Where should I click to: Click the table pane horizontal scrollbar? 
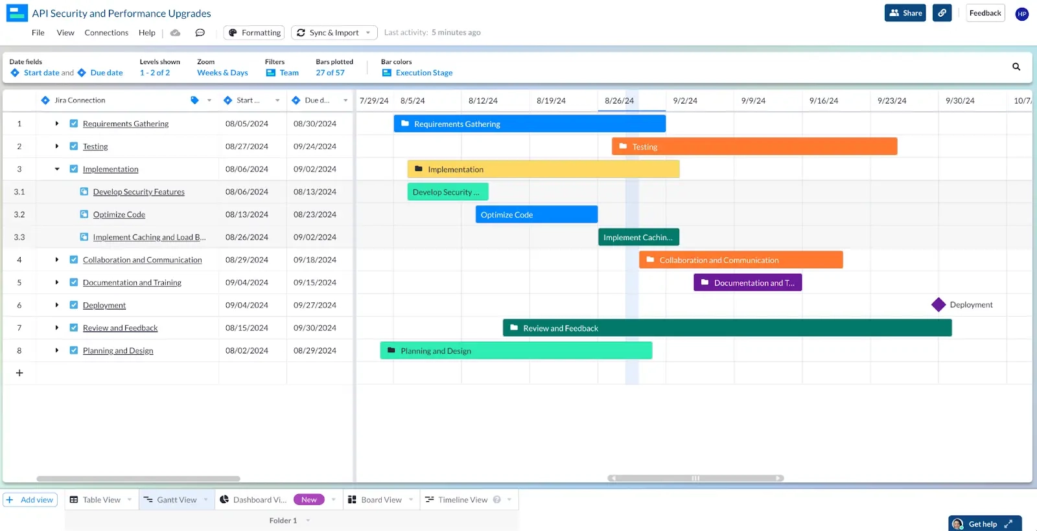[x=138, y=479]
